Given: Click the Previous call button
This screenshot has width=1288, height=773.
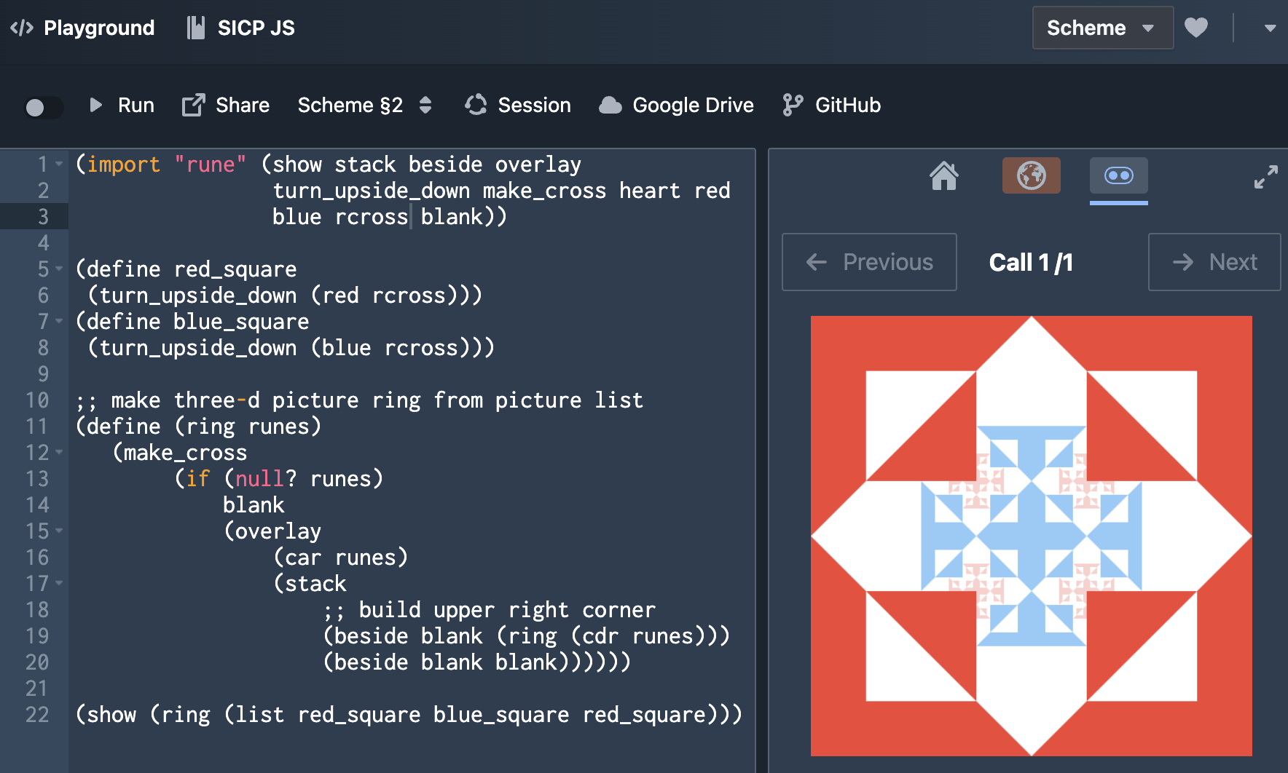Looking at the screenshot, I should [869, 262].
